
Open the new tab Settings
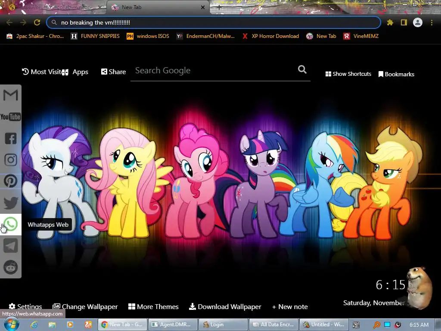25,306
